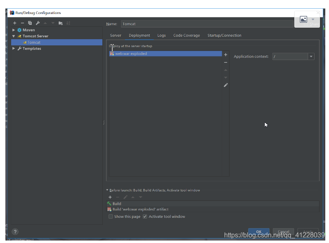Select web:war exploded artifact in list
Screen dimensions: 329x243
point(166,54)
